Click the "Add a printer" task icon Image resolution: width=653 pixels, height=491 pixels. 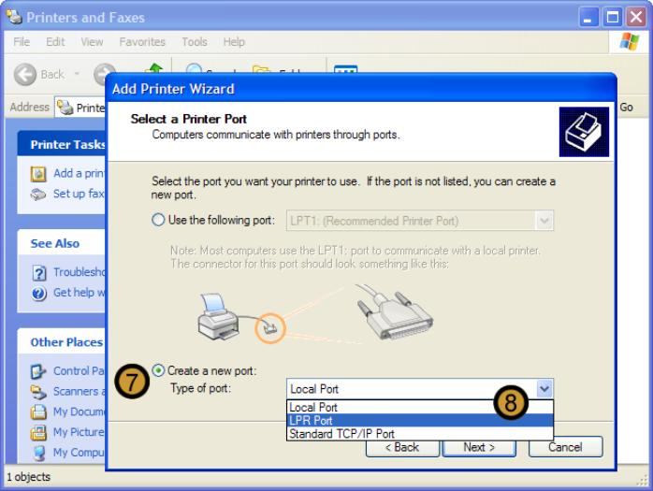pos(38,174)
